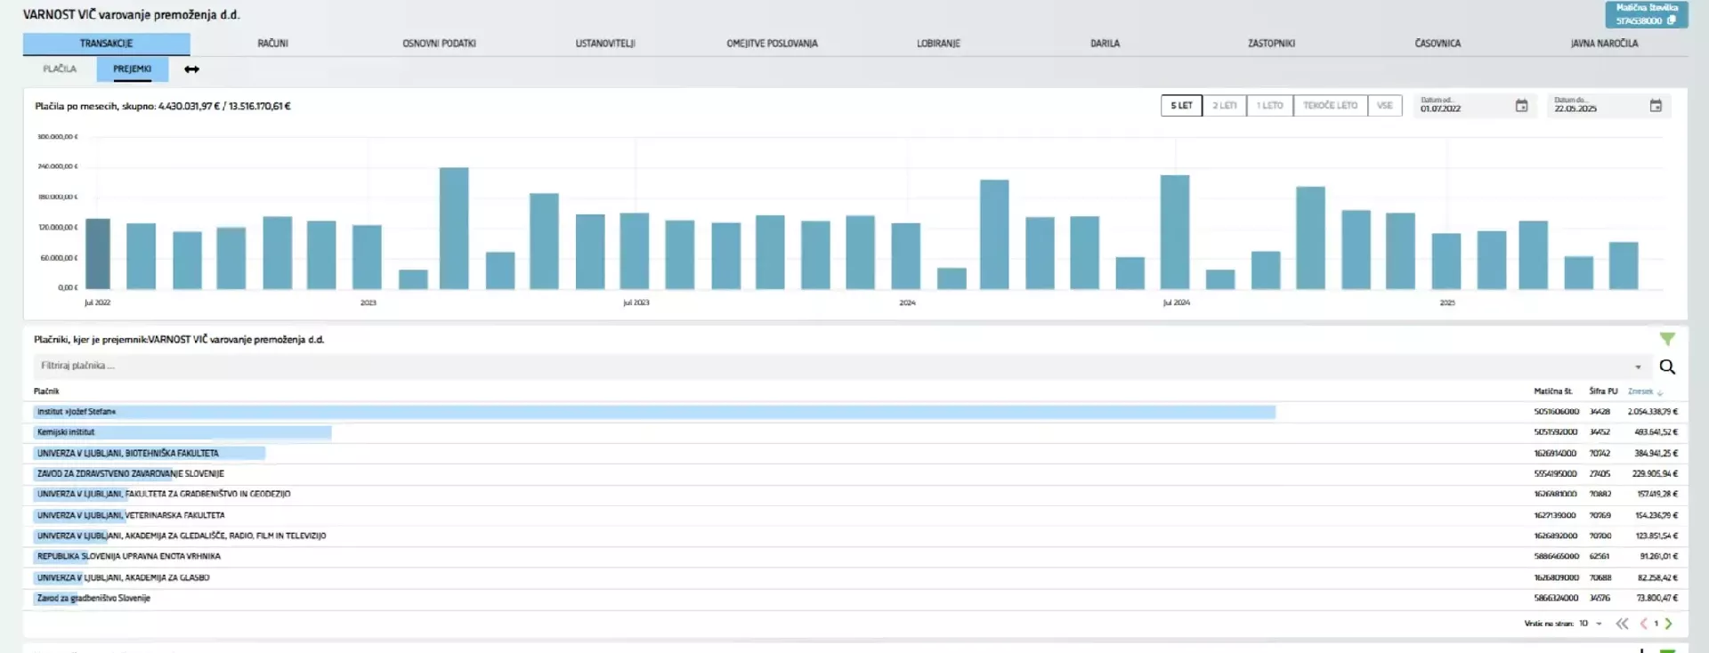Open the 'Datum do' calendar picker
The height and width of the screenshot is (653, 1709).
1655,106
